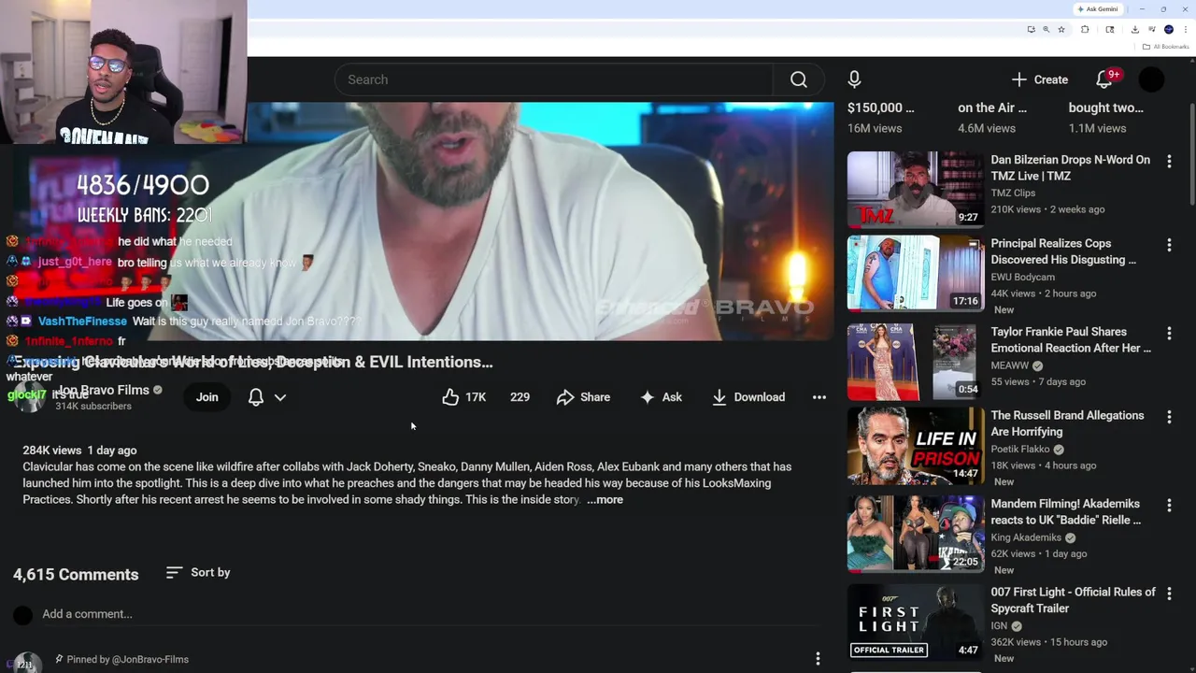1196x673 pixels.
Task: Open Chrome media controls icon
Action: pos(1152,29)
